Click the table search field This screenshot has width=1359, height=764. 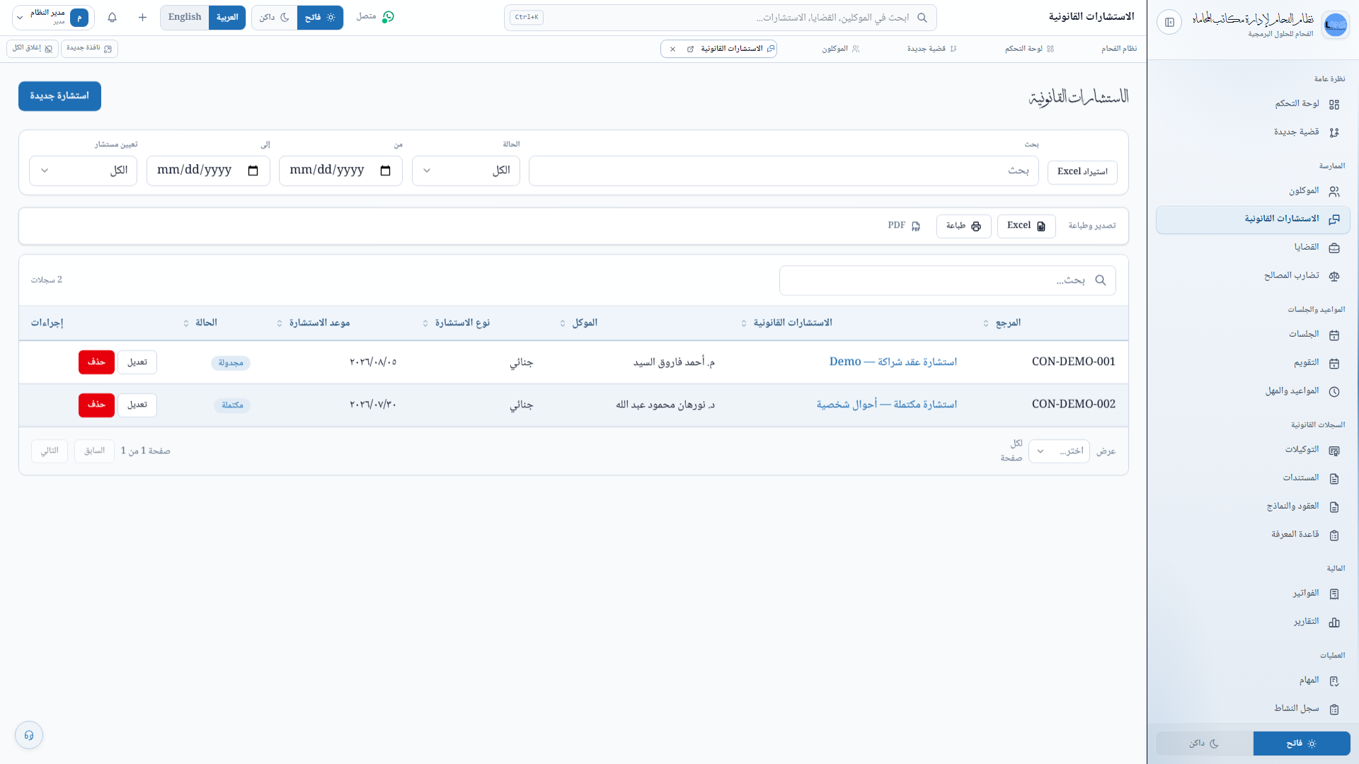pyautogui.click(x=947, y=281)
